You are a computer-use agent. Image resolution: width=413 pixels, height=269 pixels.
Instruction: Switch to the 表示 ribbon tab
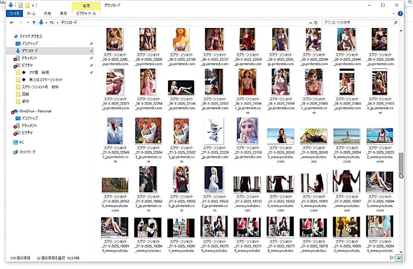click(63, 13)
